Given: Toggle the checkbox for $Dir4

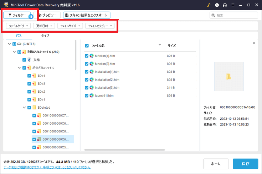Looking at the screenshot, I should 29,76.
